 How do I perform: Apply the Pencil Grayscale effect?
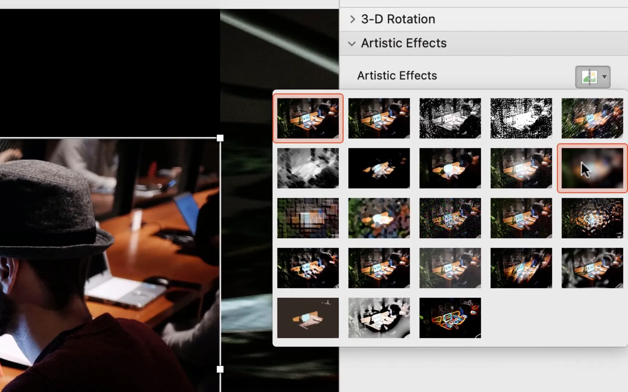(450, 118)
